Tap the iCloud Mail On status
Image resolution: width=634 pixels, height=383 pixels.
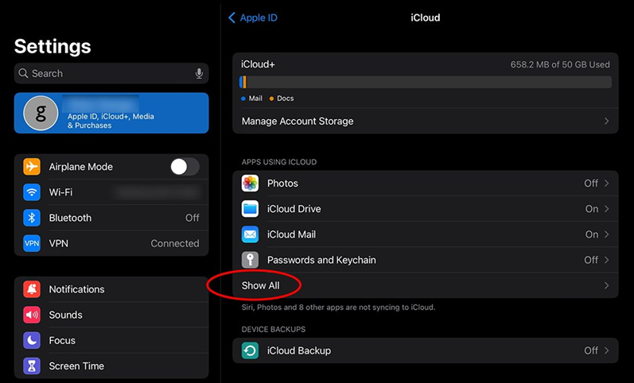[592, 234]
